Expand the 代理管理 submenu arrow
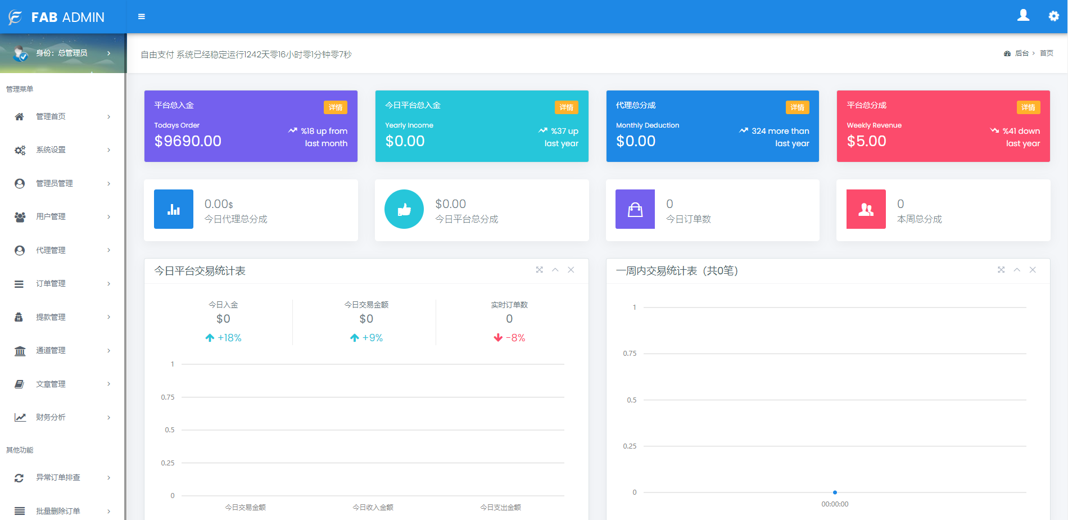The width and height of the screenshot is (1068, 520). (x=109, y=250)
